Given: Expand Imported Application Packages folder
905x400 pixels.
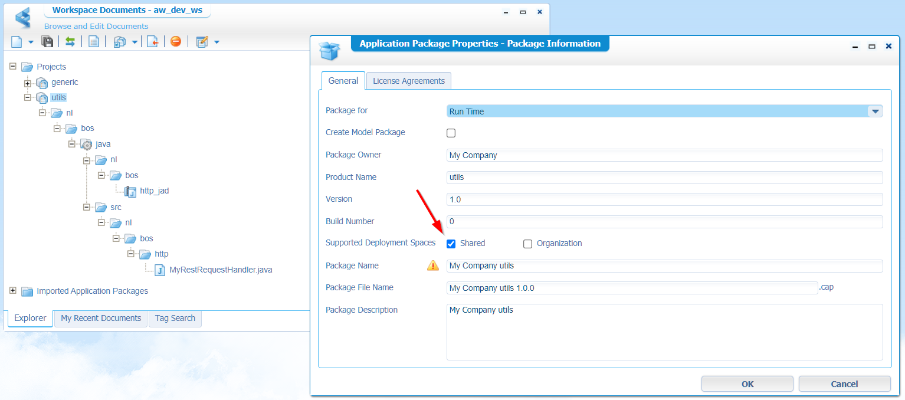Looking at the screenshot, I should click(x=13, y=291).
